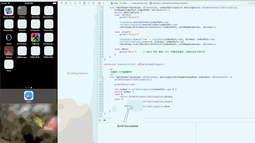Launch the @IBDesign... app
This screenshot has width=255, height=143.
[x=22, y=52]
